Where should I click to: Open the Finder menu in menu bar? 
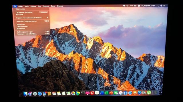20,6
